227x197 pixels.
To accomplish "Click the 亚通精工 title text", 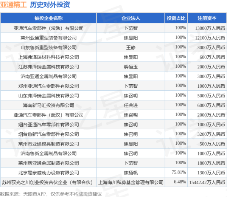I will click(x=13, y=5).
